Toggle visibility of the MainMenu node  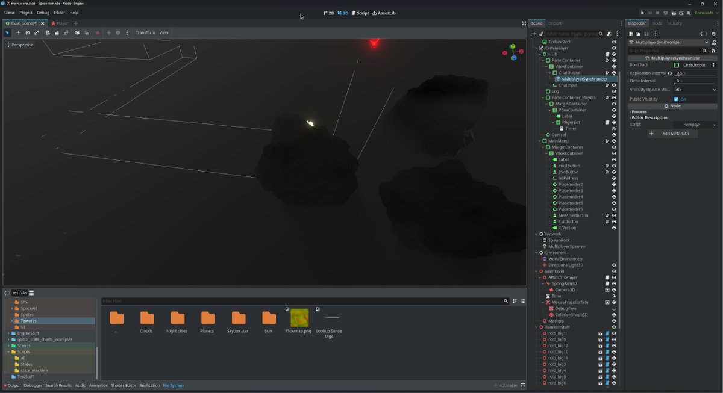point(614,141)
